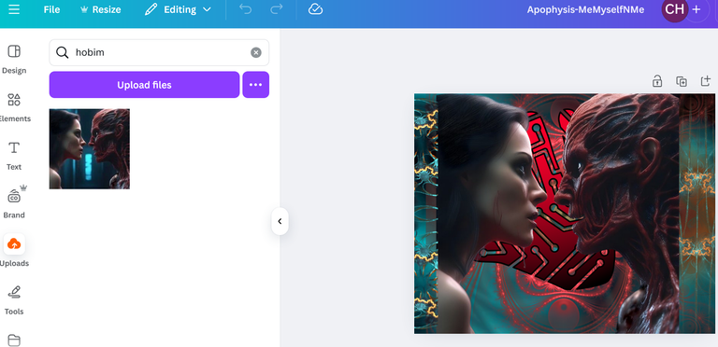Duplicate page with the copy icon
The width and height of the screenshot is (718, 347).
coord(682,81)
